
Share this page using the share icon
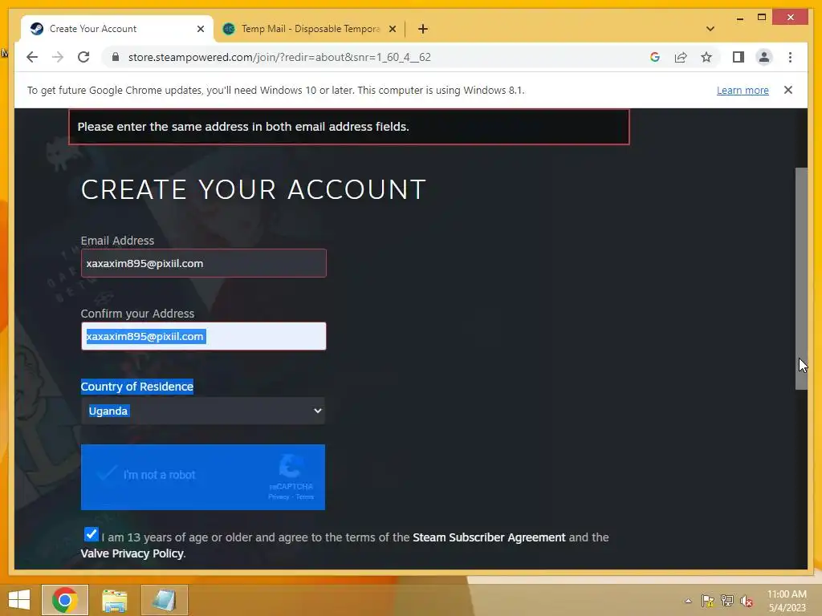681,57
